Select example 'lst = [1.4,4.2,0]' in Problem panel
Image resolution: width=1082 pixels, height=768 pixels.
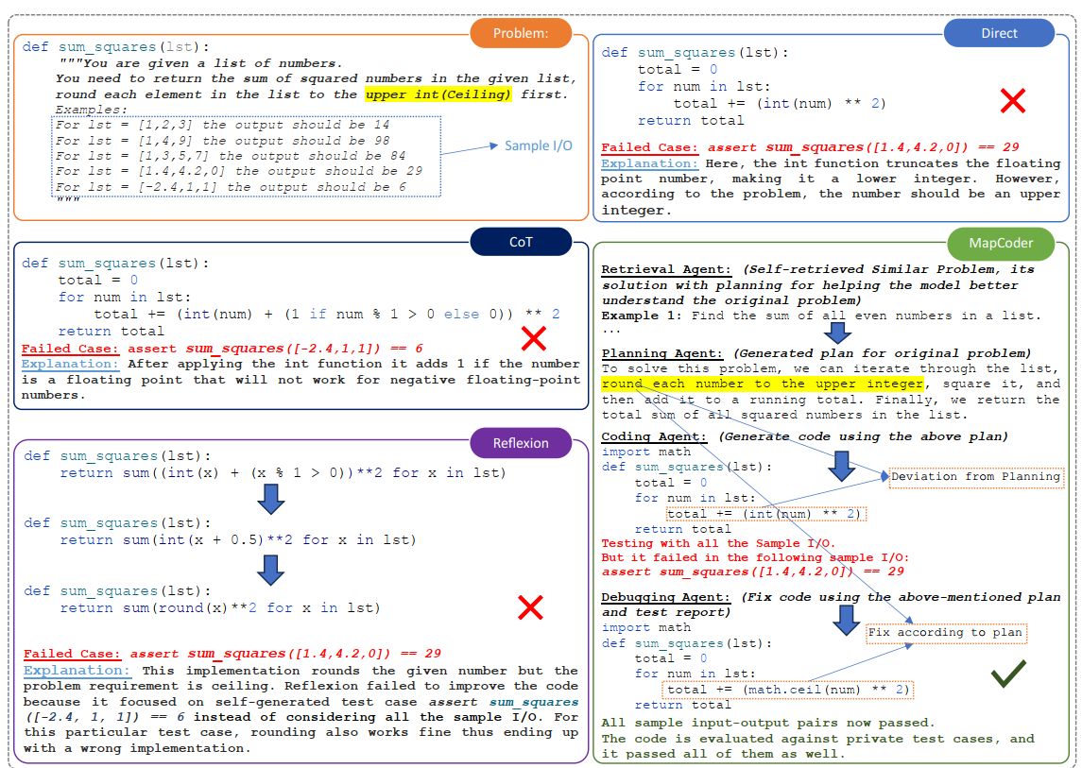[x=239, y=171]
